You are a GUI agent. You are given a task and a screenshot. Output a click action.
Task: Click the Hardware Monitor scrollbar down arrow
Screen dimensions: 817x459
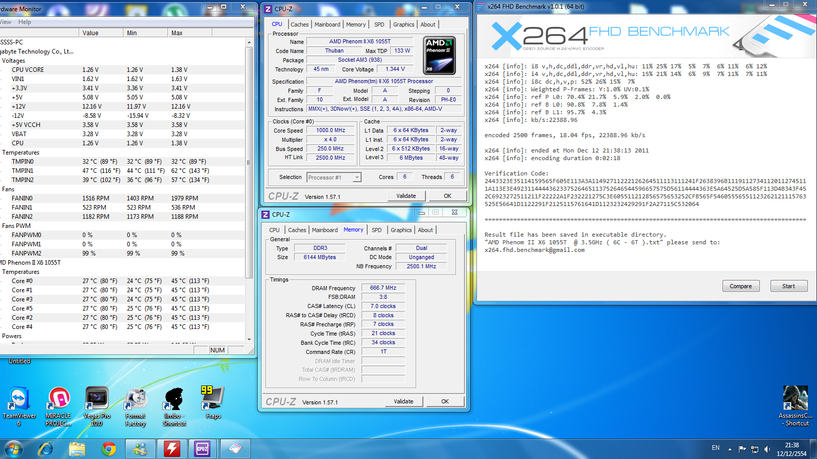(249, 339)
